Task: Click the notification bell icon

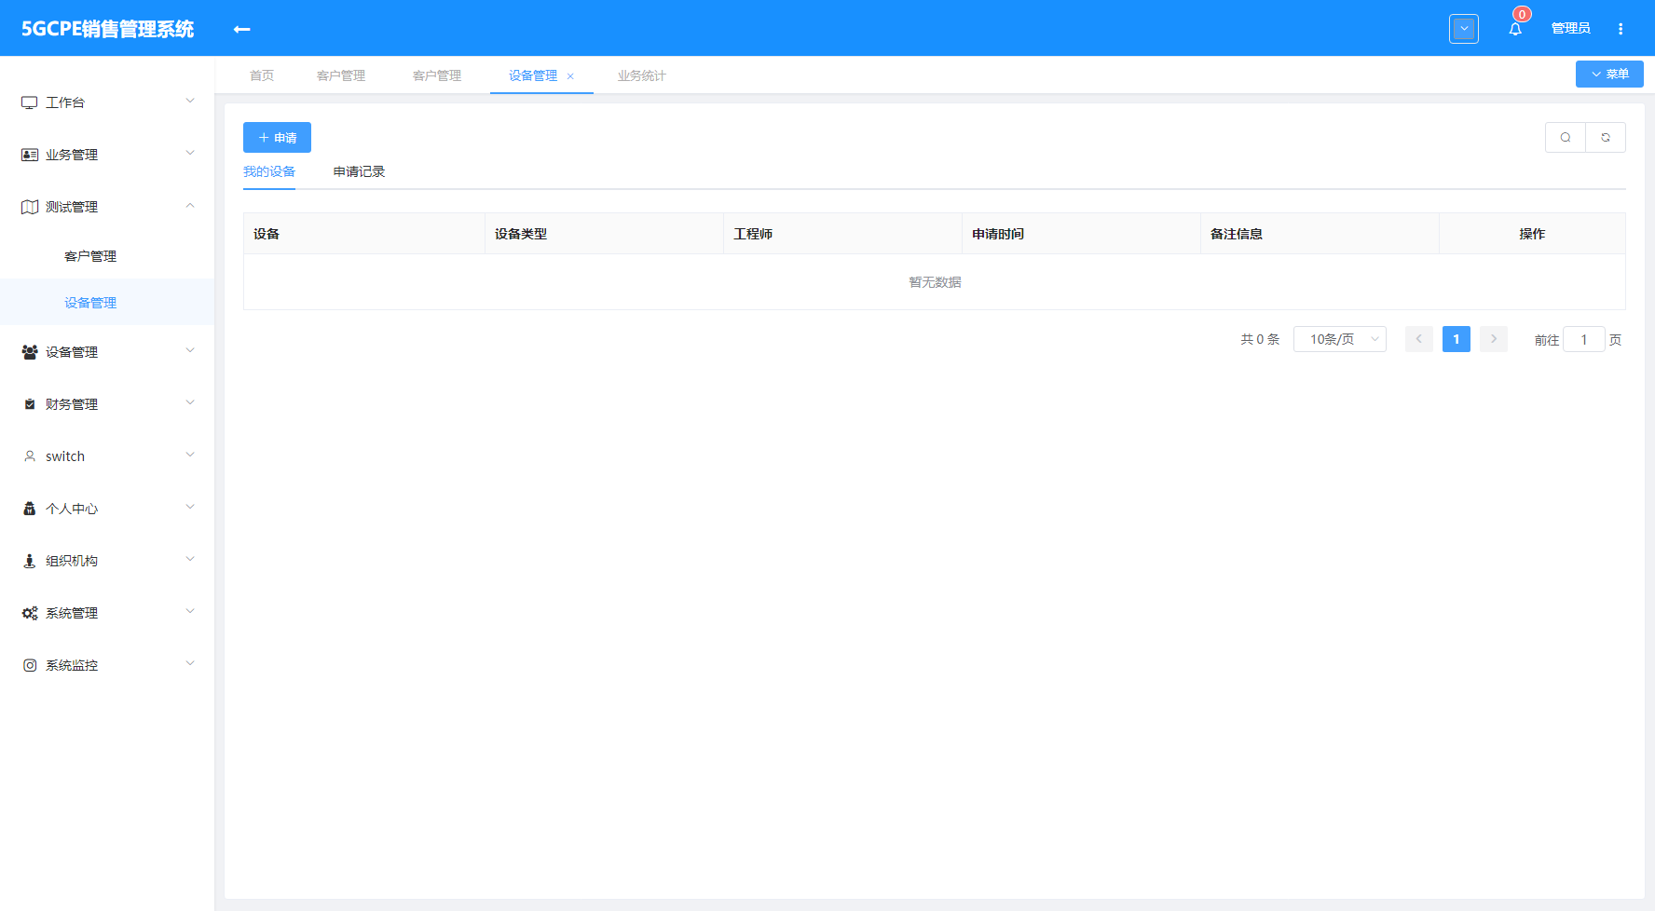Action: [1515, 29]
